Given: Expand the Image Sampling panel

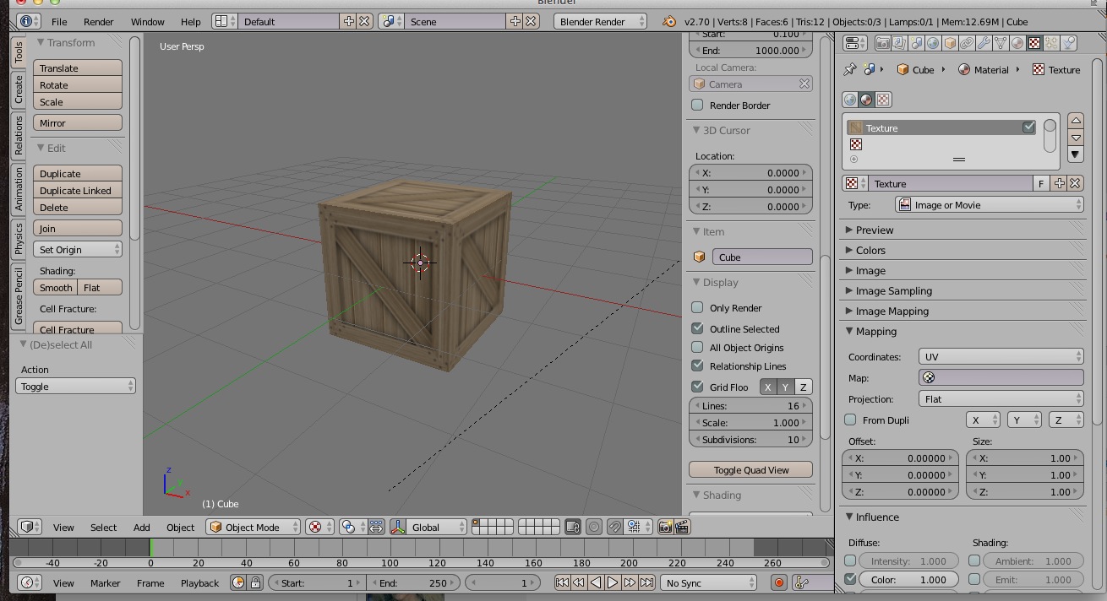Looking at the screenshot, I should tap(893, 290).
